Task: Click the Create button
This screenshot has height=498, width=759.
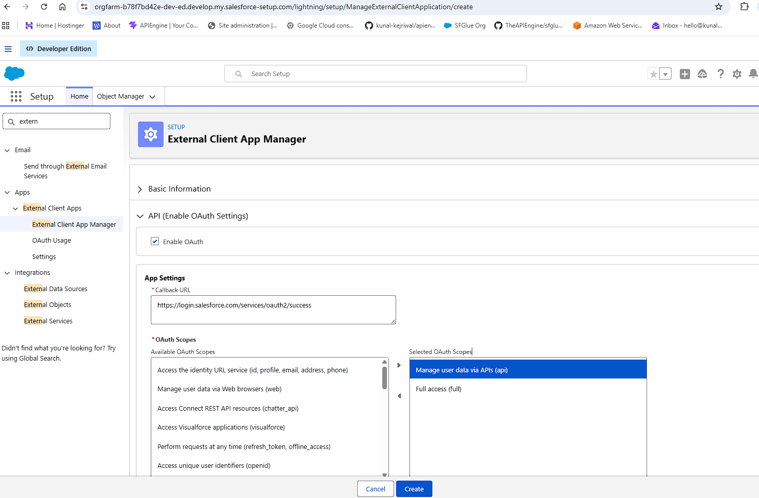Action: pyautogui.click(x=414, y=489)
